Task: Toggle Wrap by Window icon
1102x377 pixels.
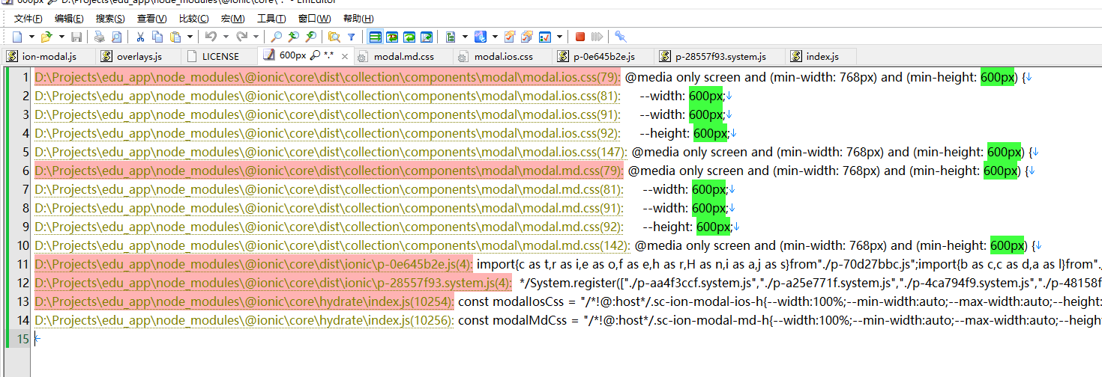Action: point(409,37)
